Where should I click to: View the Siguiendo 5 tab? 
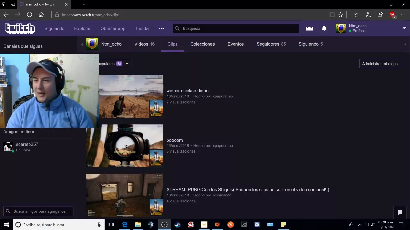(310, 44)
